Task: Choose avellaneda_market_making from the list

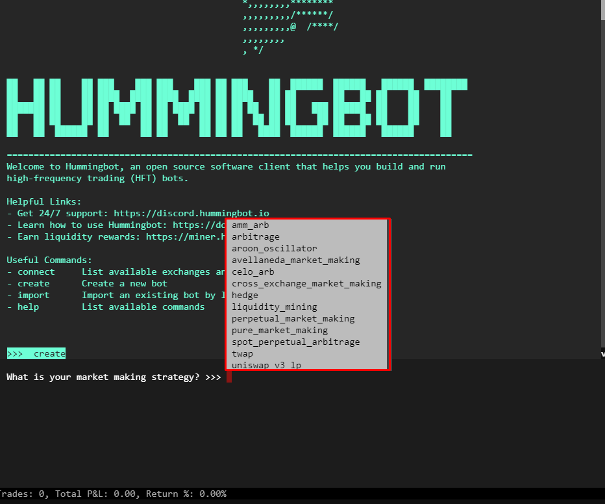Action: (x=295, y=260)
